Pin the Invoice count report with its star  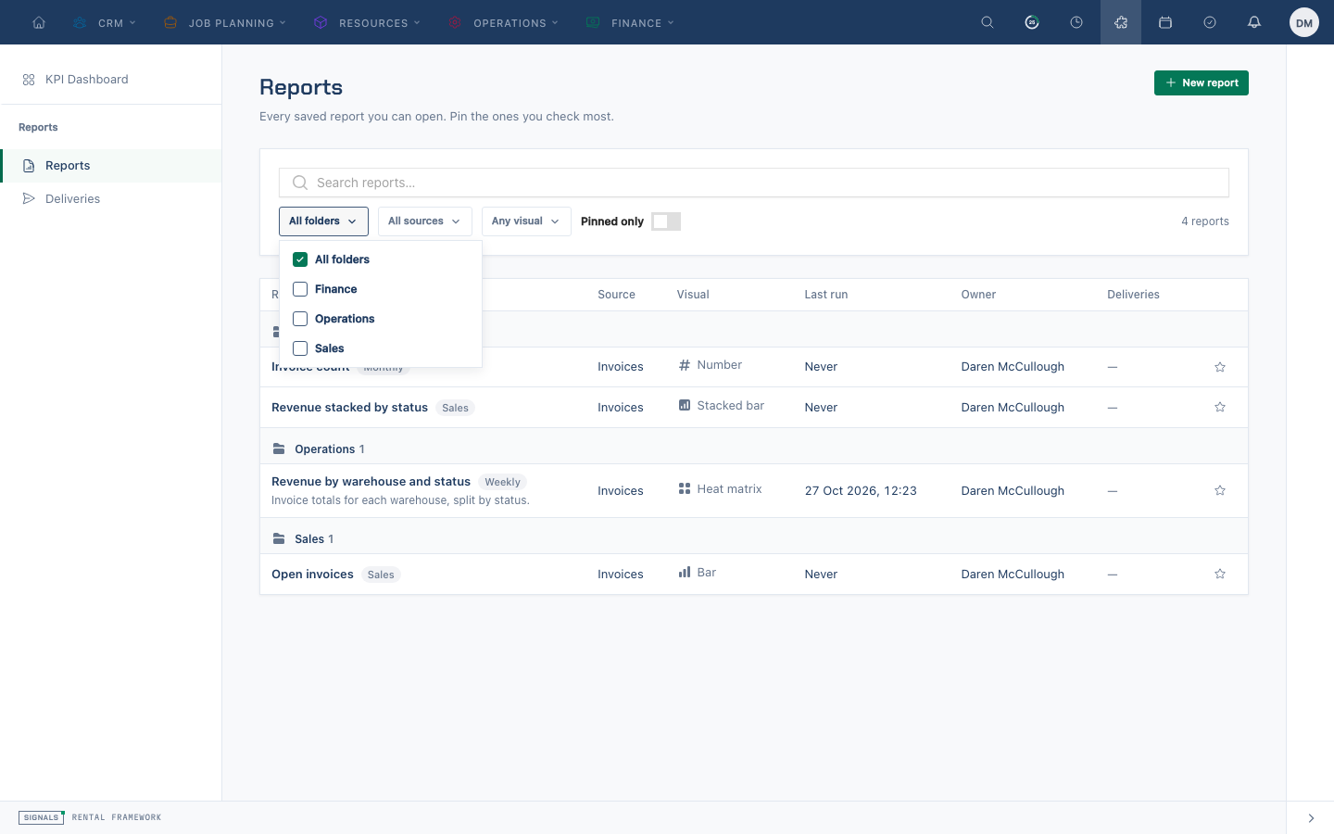click(x=1220, y=367)
